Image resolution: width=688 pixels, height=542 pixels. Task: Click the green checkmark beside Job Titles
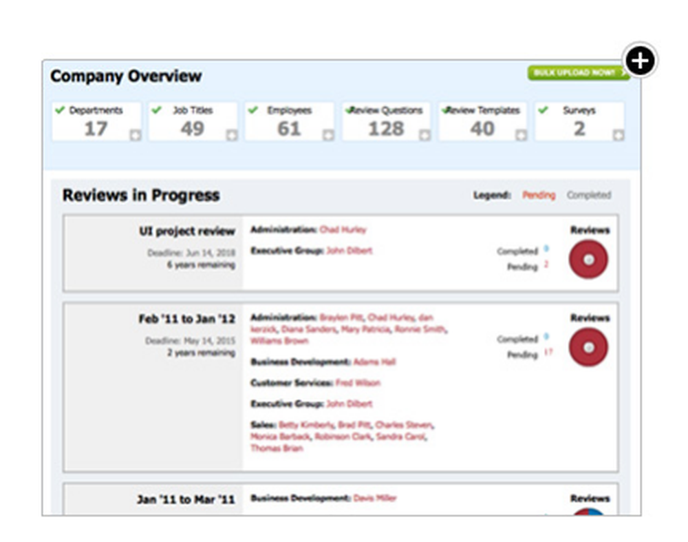tap(157, 110)
